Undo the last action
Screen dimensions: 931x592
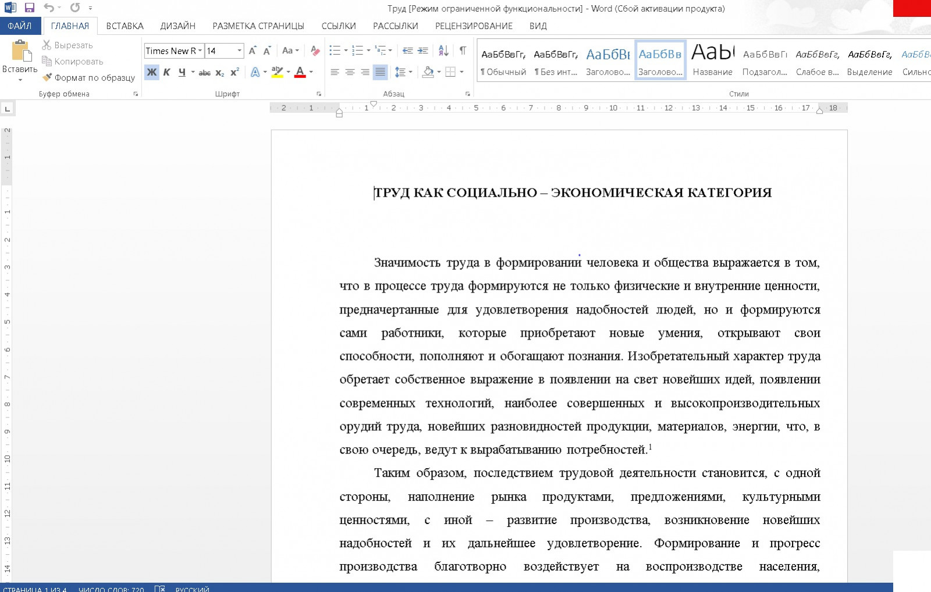point(49,8)
